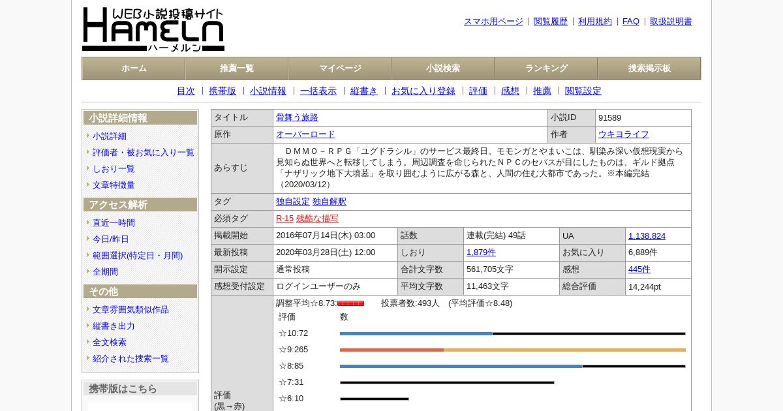View 全期間 access analysis
This screenshot has height=411, width=783.
(x=105, y=272)
